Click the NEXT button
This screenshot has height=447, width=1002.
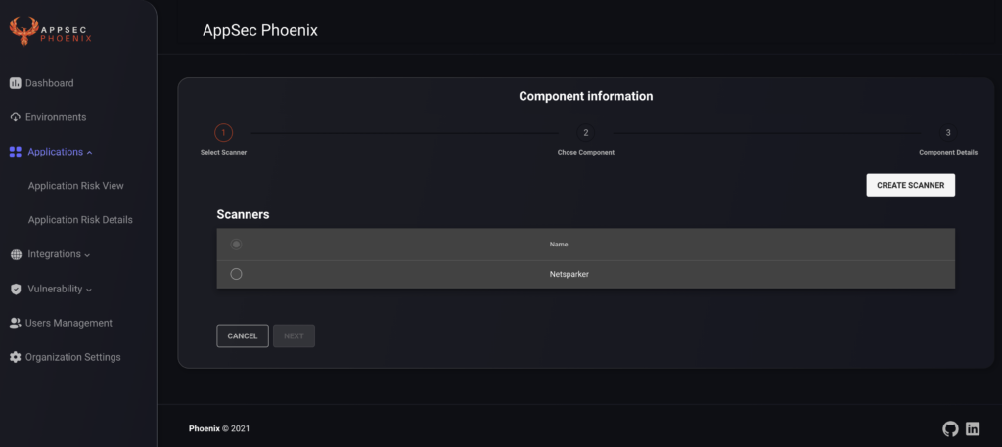pos(294,335)
